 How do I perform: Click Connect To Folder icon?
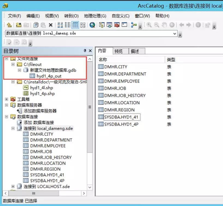(19, 25)
